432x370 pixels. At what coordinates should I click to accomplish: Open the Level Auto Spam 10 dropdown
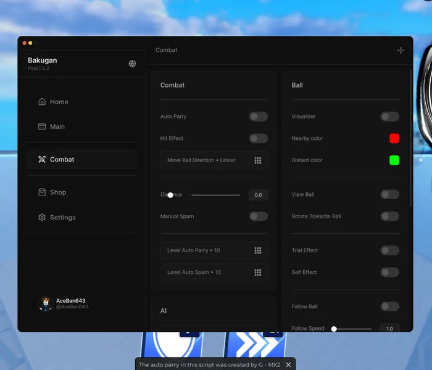point(214,273)
